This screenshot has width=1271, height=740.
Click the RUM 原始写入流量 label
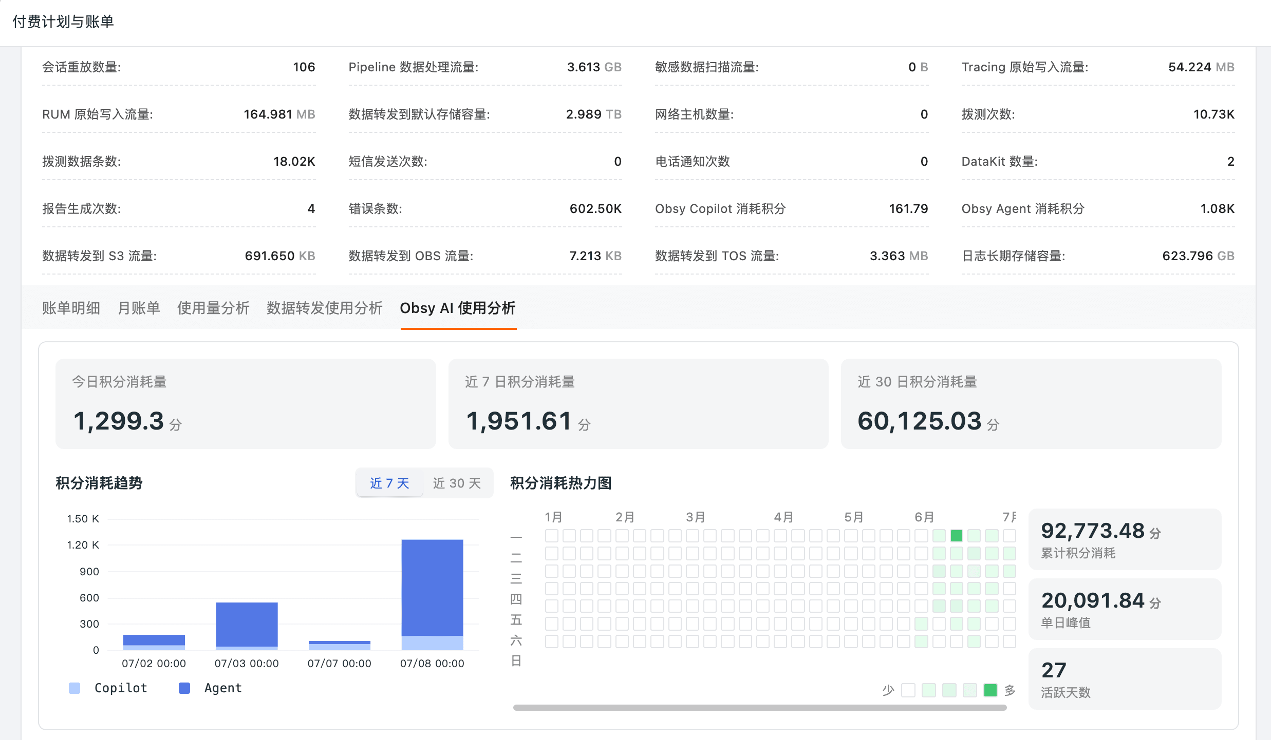point(98,114)
